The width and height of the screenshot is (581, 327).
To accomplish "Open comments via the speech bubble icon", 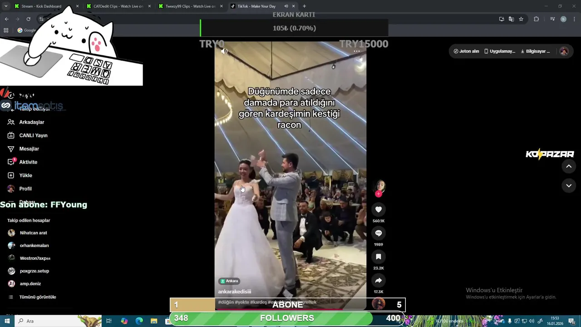I will pyautogui.click(x=379, y=233).
